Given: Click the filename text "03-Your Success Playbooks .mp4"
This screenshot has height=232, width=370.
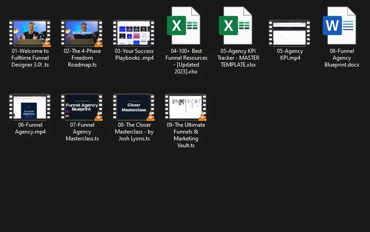Looking at the screenshot, I should pyautogui.click(x=134, y=55).
